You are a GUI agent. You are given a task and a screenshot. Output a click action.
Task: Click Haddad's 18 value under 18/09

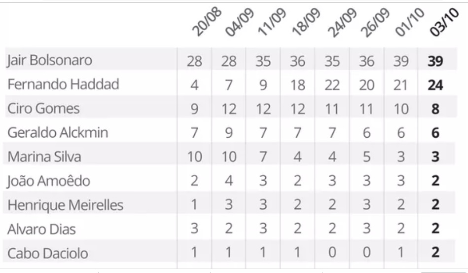pyautogui.click(x=297, y=85)
